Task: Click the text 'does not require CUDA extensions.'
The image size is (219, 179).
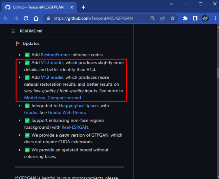Action: (x=59, y=142)
